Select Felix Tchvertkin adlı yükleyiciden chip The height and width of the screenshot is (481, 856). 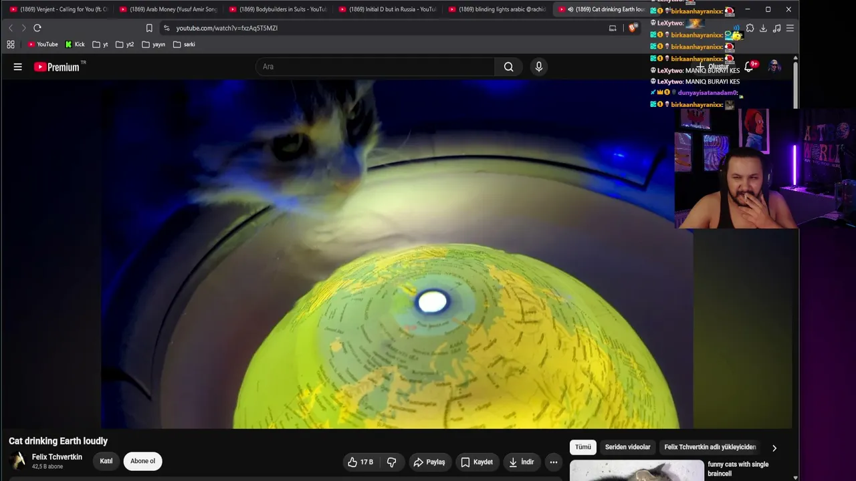(x=710, y=447)
